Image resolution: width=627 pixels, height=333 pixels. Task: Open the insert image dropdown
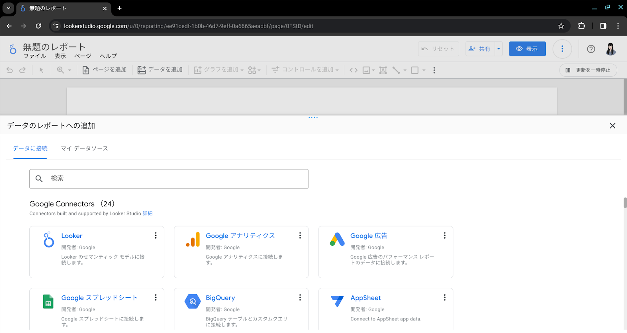tap(368, 70)
